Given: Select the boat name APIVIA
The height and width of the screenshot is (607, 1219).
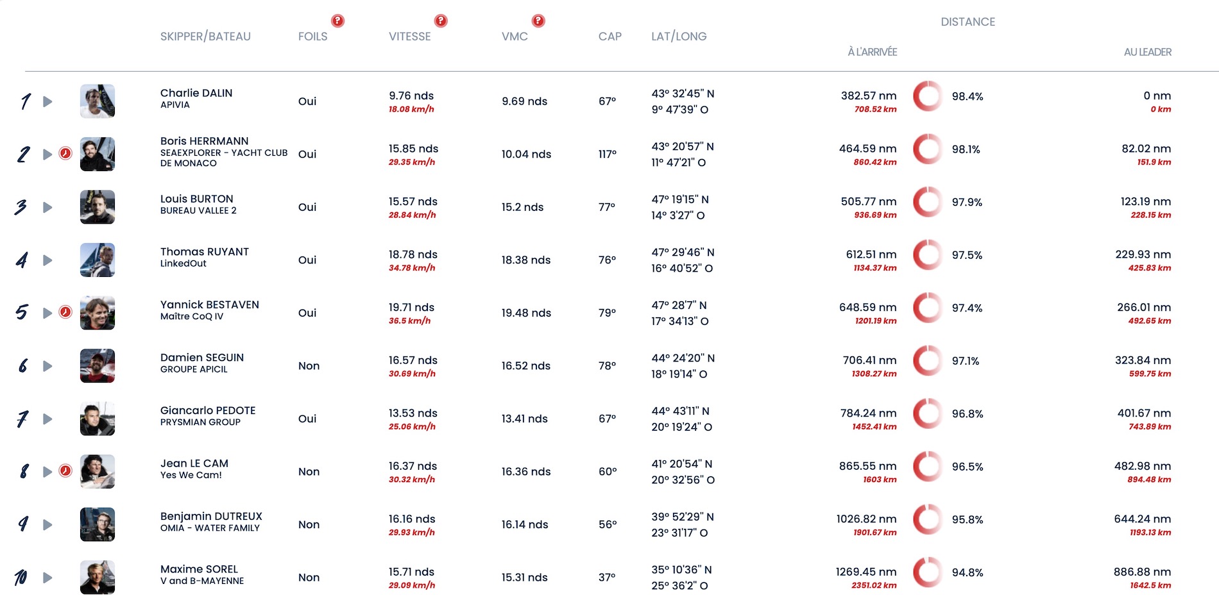Looking at the screenshot, I should 175,105.
